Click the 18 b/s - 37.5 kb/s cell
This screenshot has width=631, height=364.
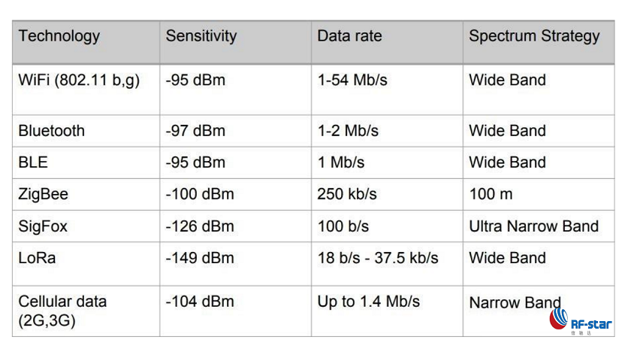coord(378,258)
